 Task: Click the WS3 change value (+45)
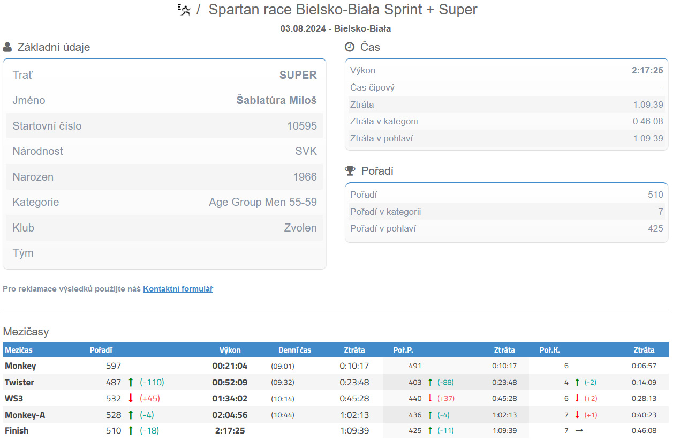150,398
